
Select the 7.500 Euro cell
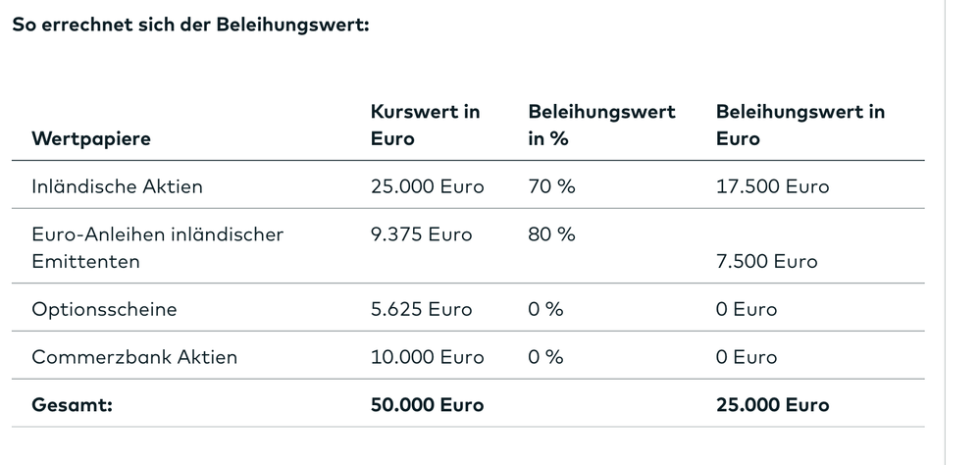click(766, 261)
